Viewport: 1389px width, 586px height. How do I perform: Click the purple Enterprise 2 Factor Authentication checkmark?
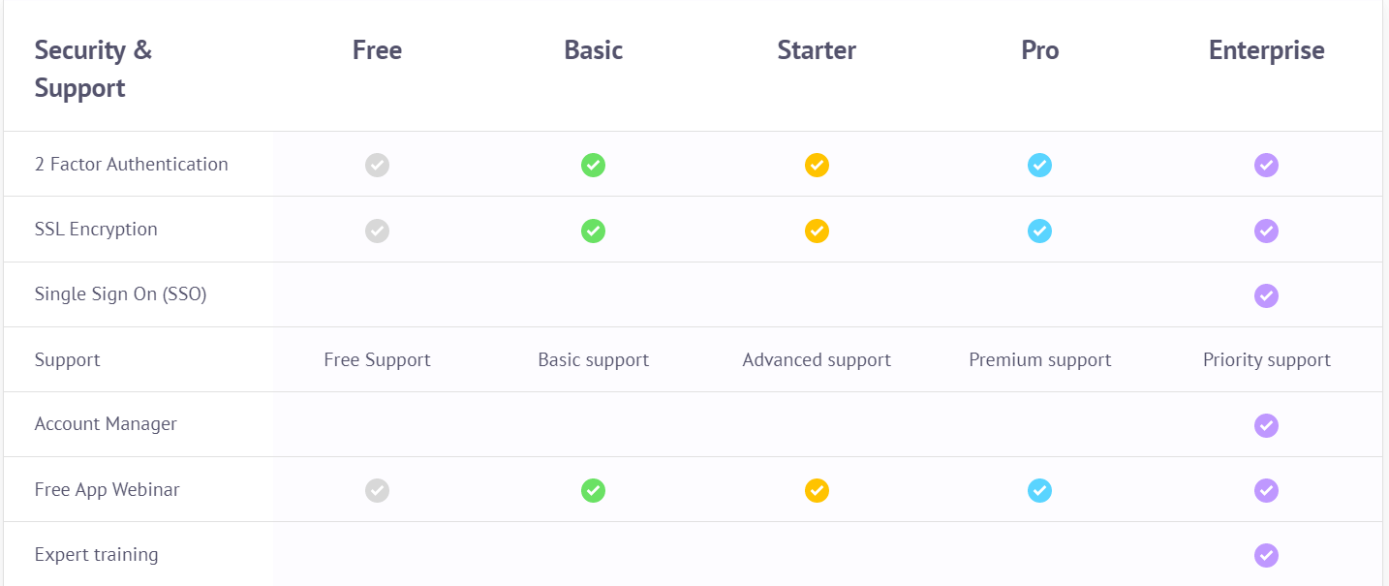(1266, 166)
